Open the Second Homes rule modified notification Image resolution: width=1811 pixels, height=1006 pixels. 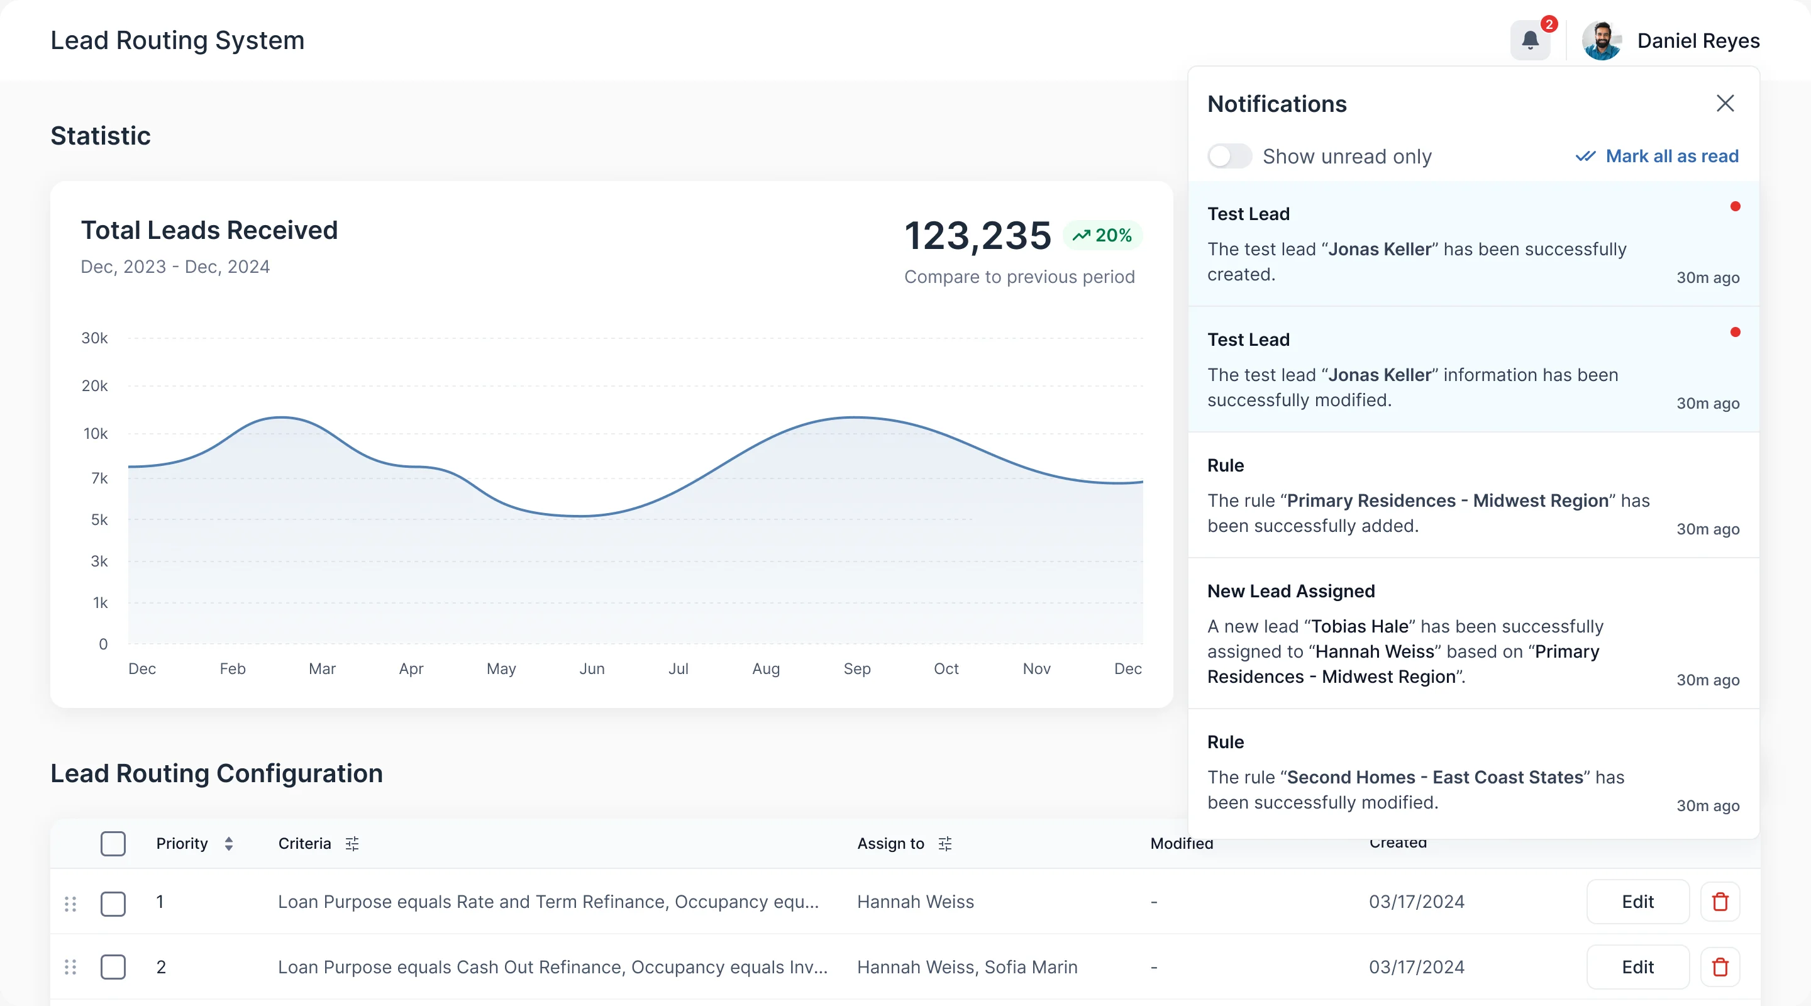(x=1473, y=773)
